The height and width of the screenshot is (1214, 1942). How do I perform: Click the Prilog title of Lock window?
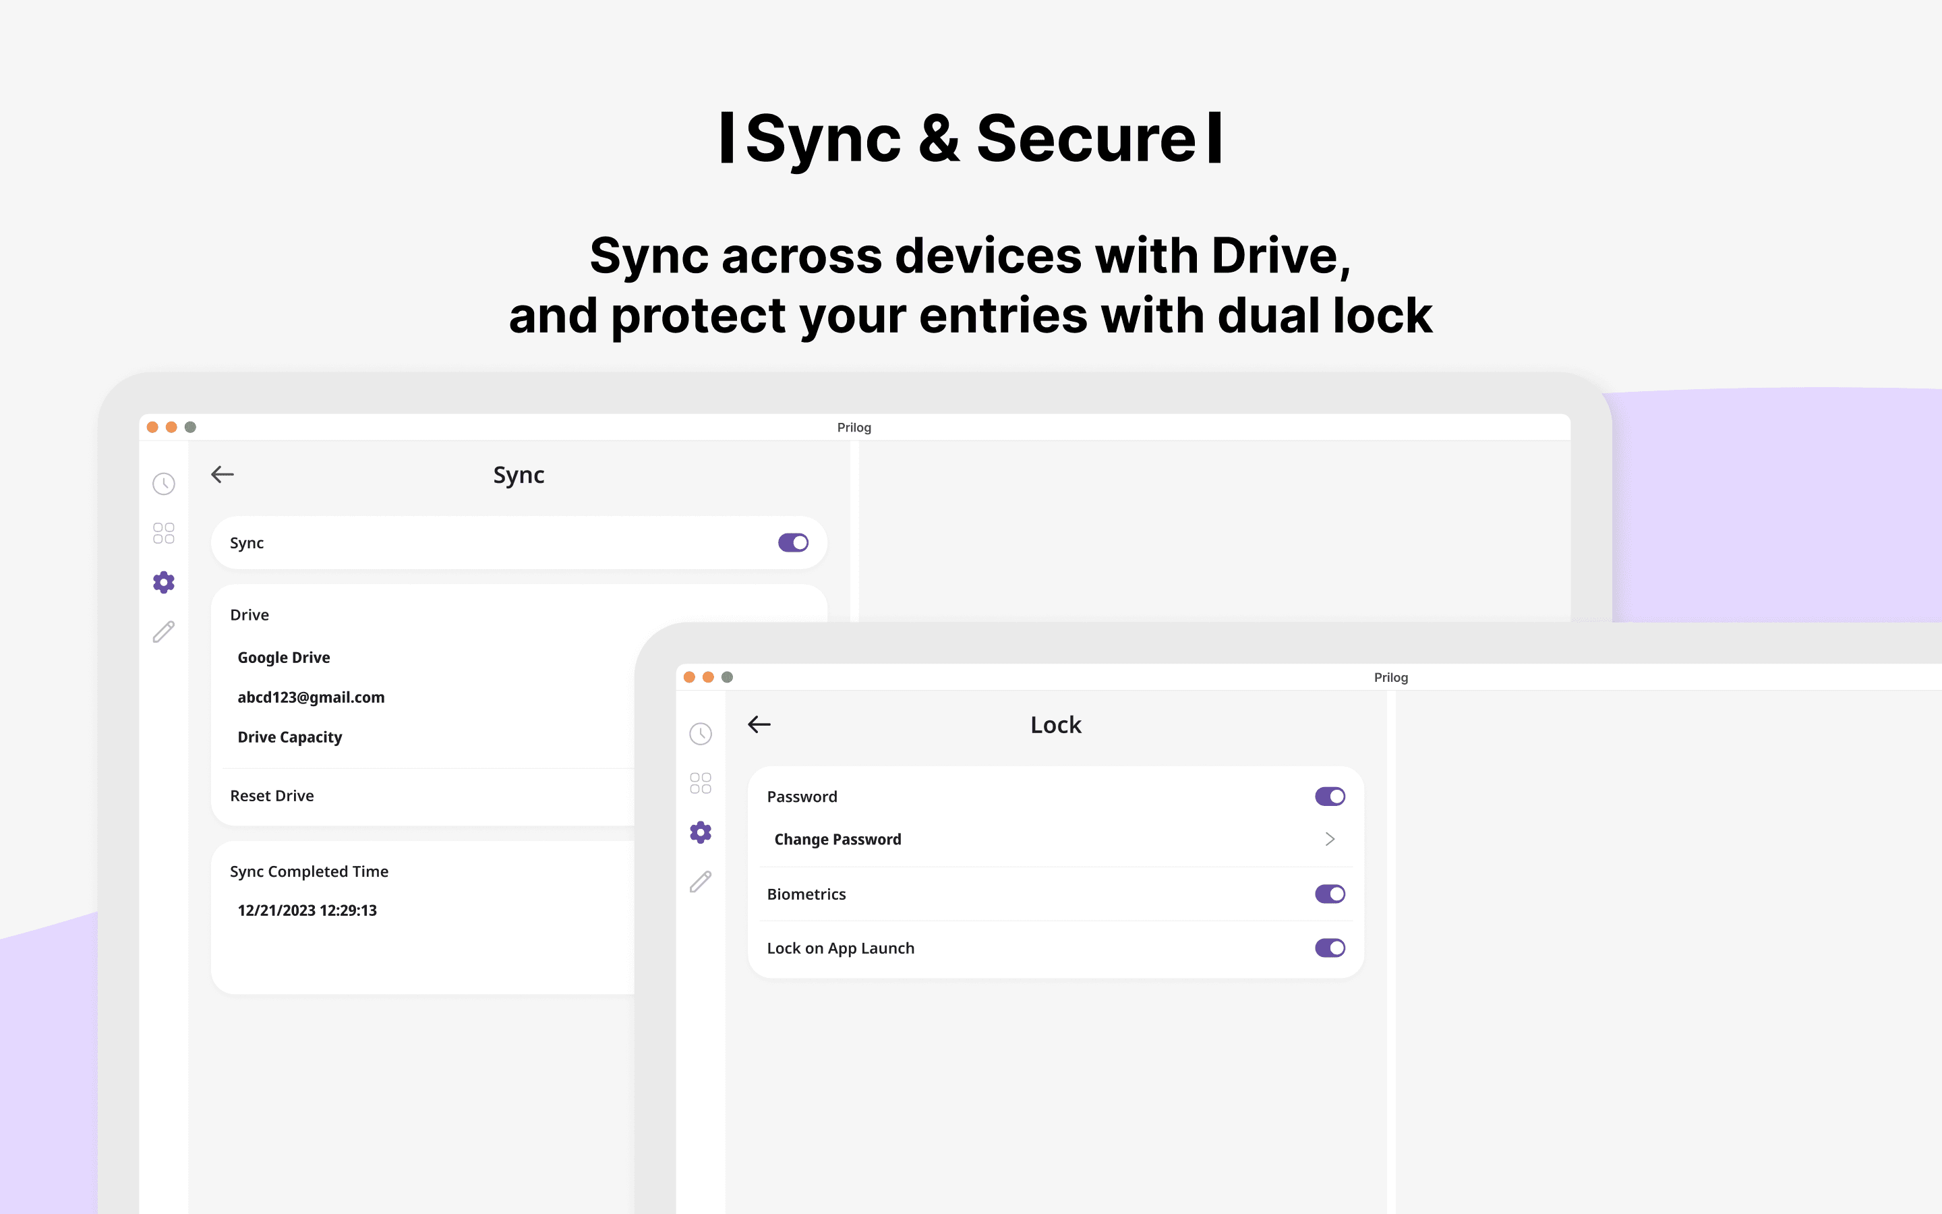tap(1390, 678)
